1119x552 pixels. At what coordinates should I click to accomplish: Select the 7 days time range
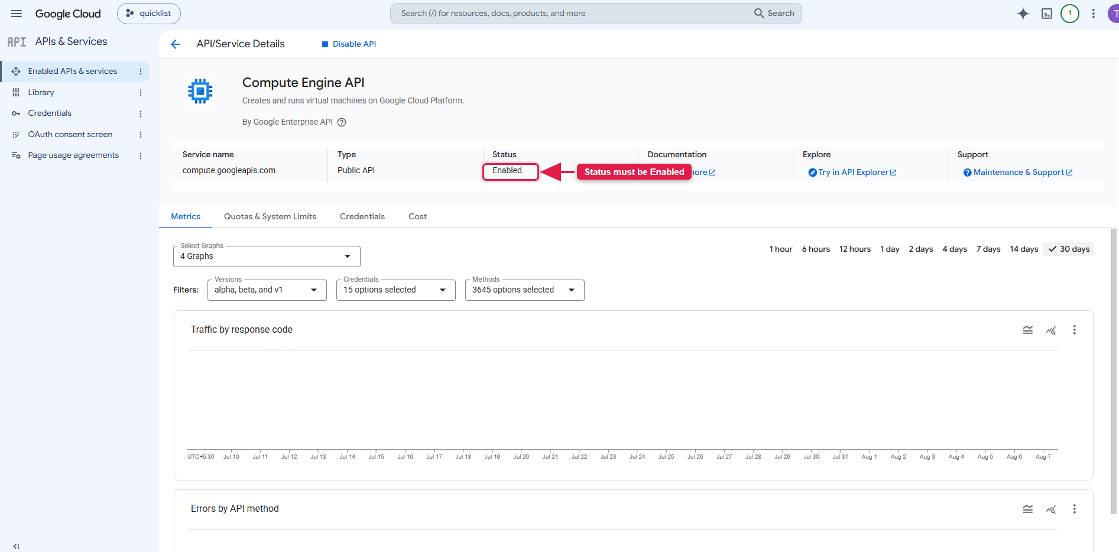coord(988,249)
